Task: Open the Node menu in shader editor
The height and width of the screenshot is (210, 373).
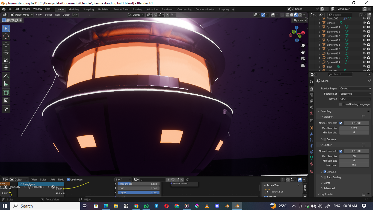Action: pyautogui.click(x=61, y=180)
